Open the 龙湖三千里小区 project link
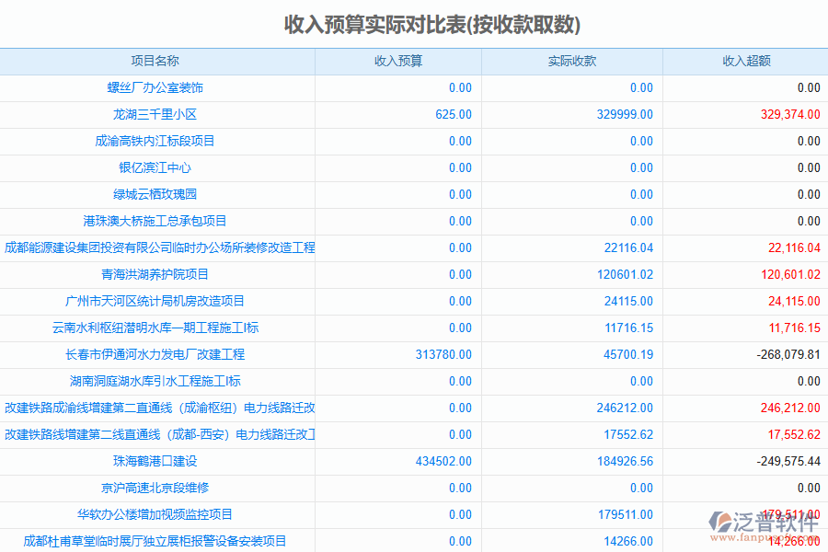Image resolution: width=828 pixels, height=552 pixels. (x=155, y=115)
